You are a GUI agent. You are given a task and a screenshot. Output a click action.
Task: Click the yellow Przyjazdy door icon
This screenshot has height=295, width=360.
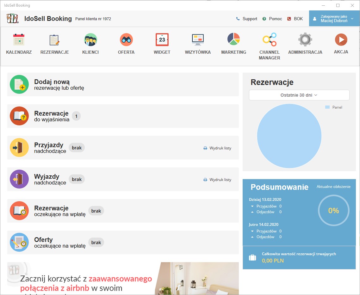coord(19,147)
